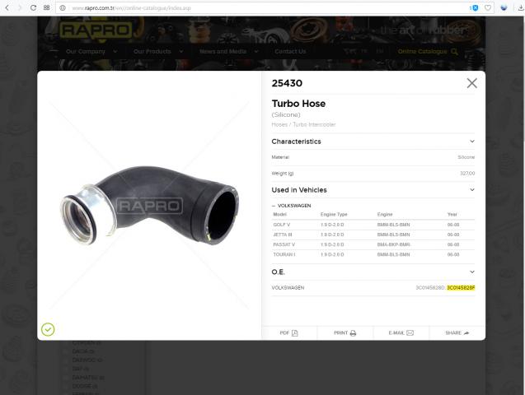
Task: Click the SHARE button
Action: (457, 332)
